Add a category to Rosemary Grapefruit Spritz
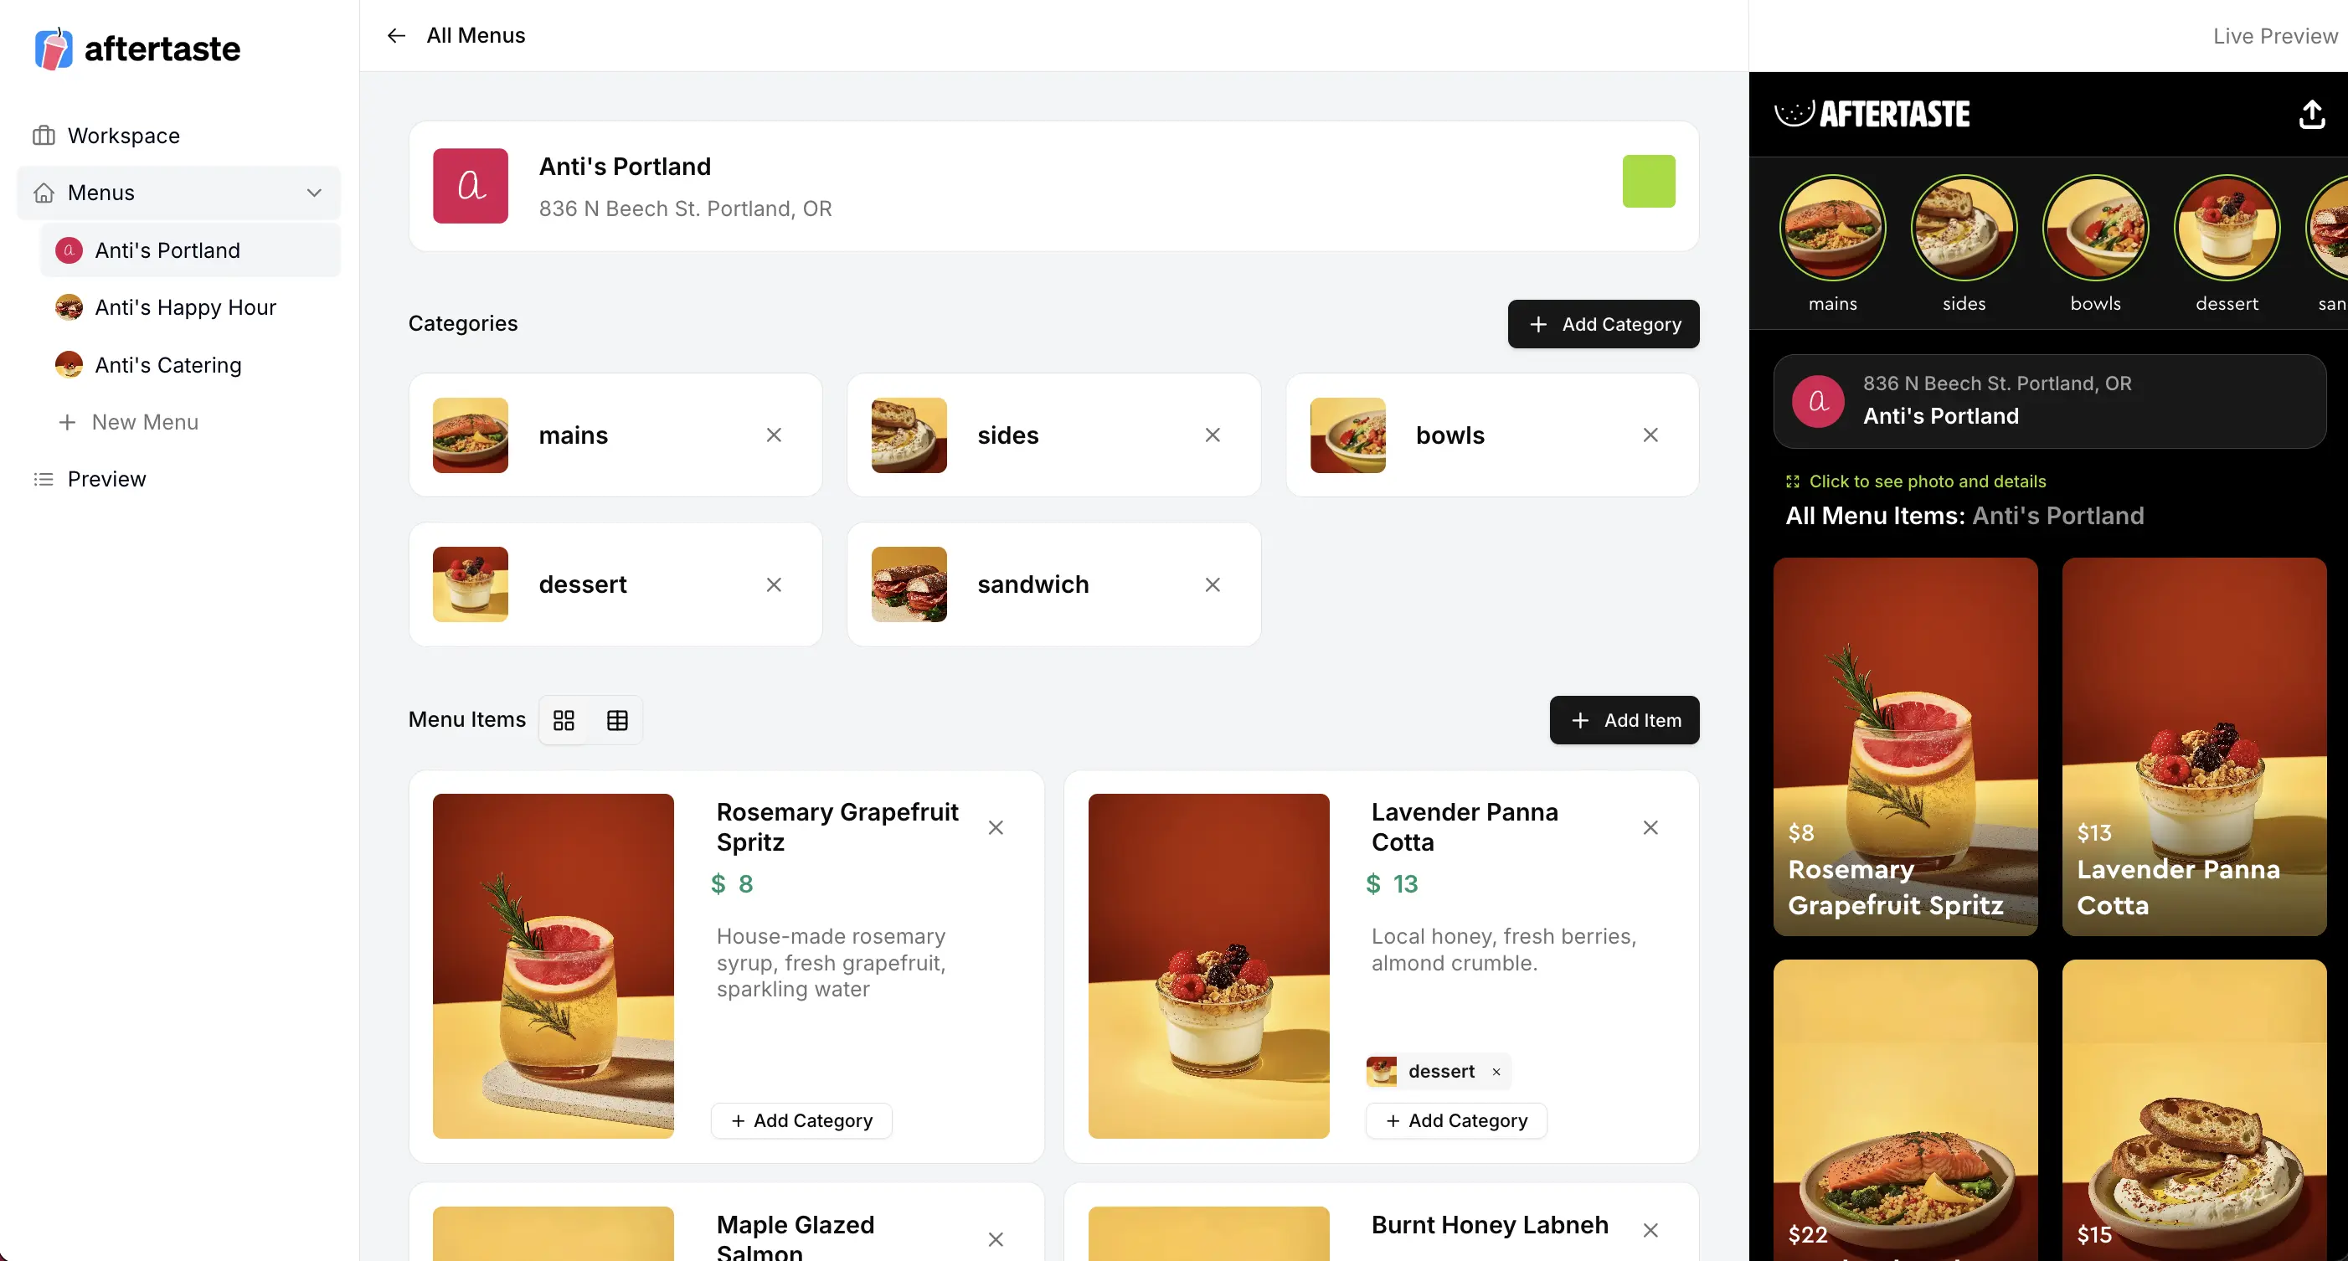2348x1261 pixels. point(801,1120)
